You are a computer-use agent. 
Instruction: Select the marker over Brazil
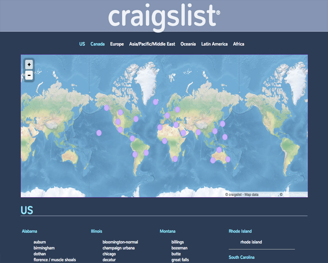click(x=146, y=153)
